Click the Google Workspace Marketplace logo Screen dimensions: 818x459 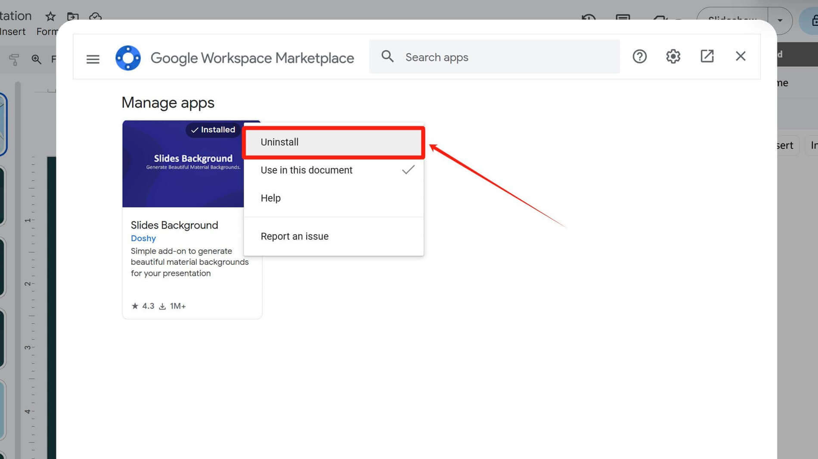tap(128, 58)
